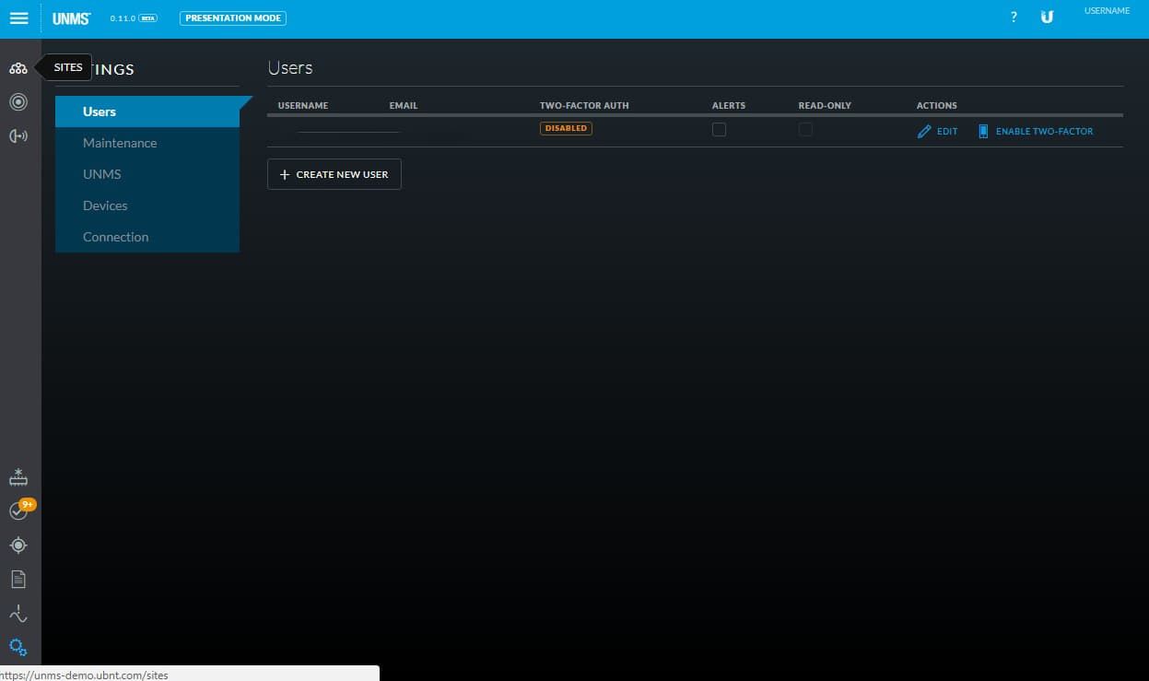Viewport: 1149px width, 681px height.
Task: Toggle the Read-Only checkbox for the user
Action: point(805,130)
